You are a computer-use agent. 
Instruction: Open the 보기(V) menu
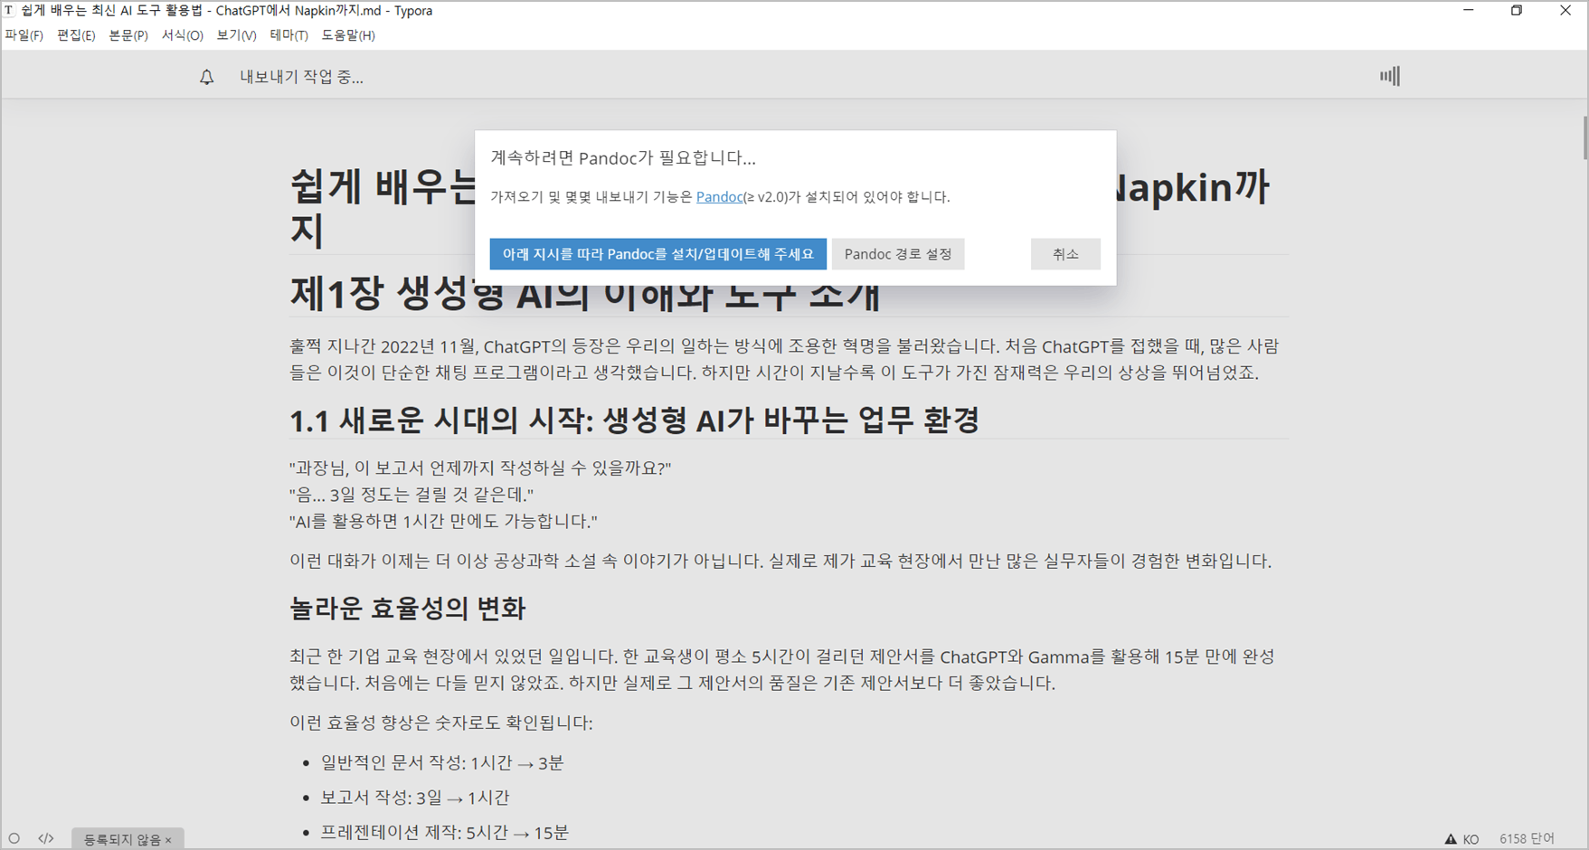click(236, 35)
